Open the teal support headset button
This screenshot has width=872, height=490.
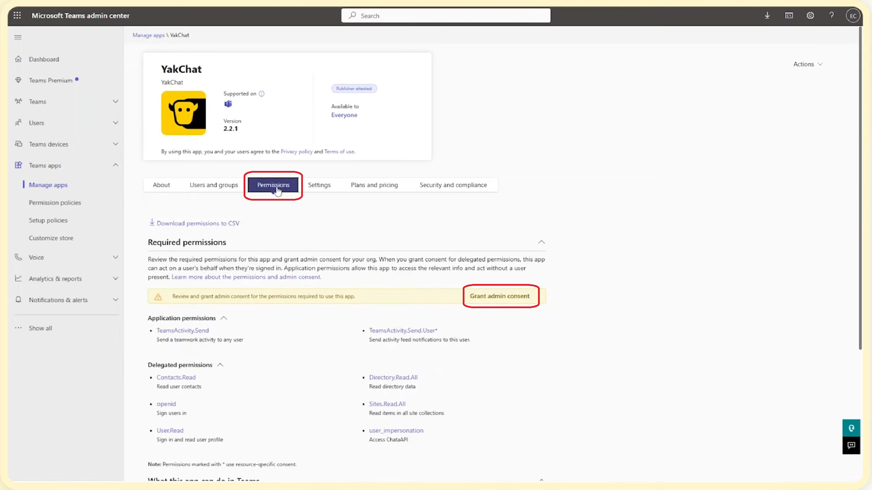tap(851, 428)
